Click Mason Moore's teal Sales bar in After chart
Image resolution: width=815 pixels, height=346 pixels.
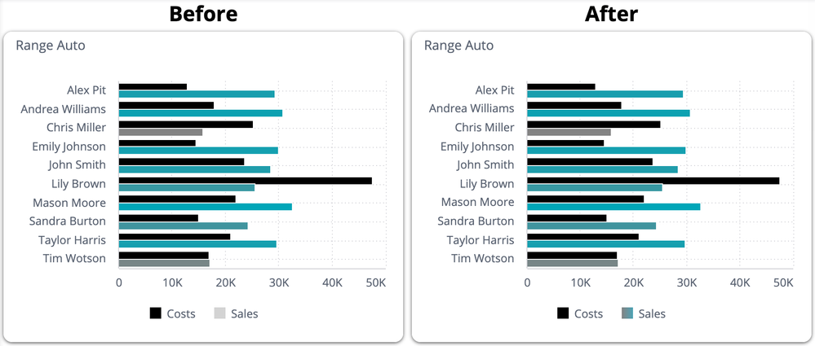tap(613, 207)
